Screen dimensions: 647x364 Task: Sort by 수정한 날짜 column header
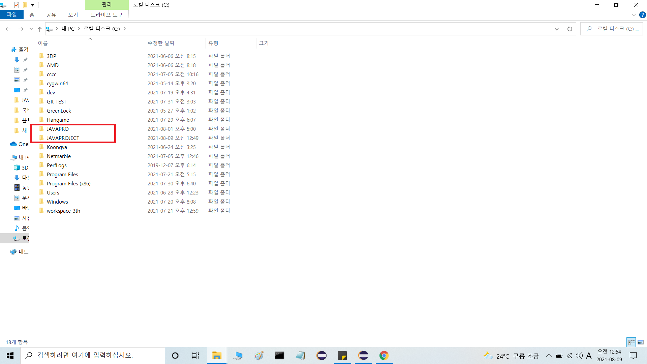161,43
